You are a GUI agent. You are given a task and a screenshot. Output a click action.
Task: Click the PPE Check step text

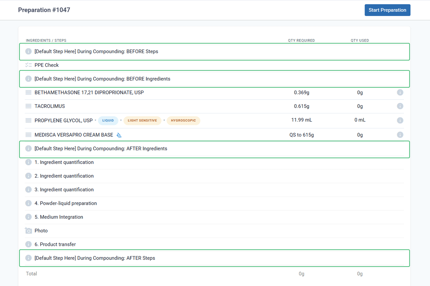click(47, 65)
